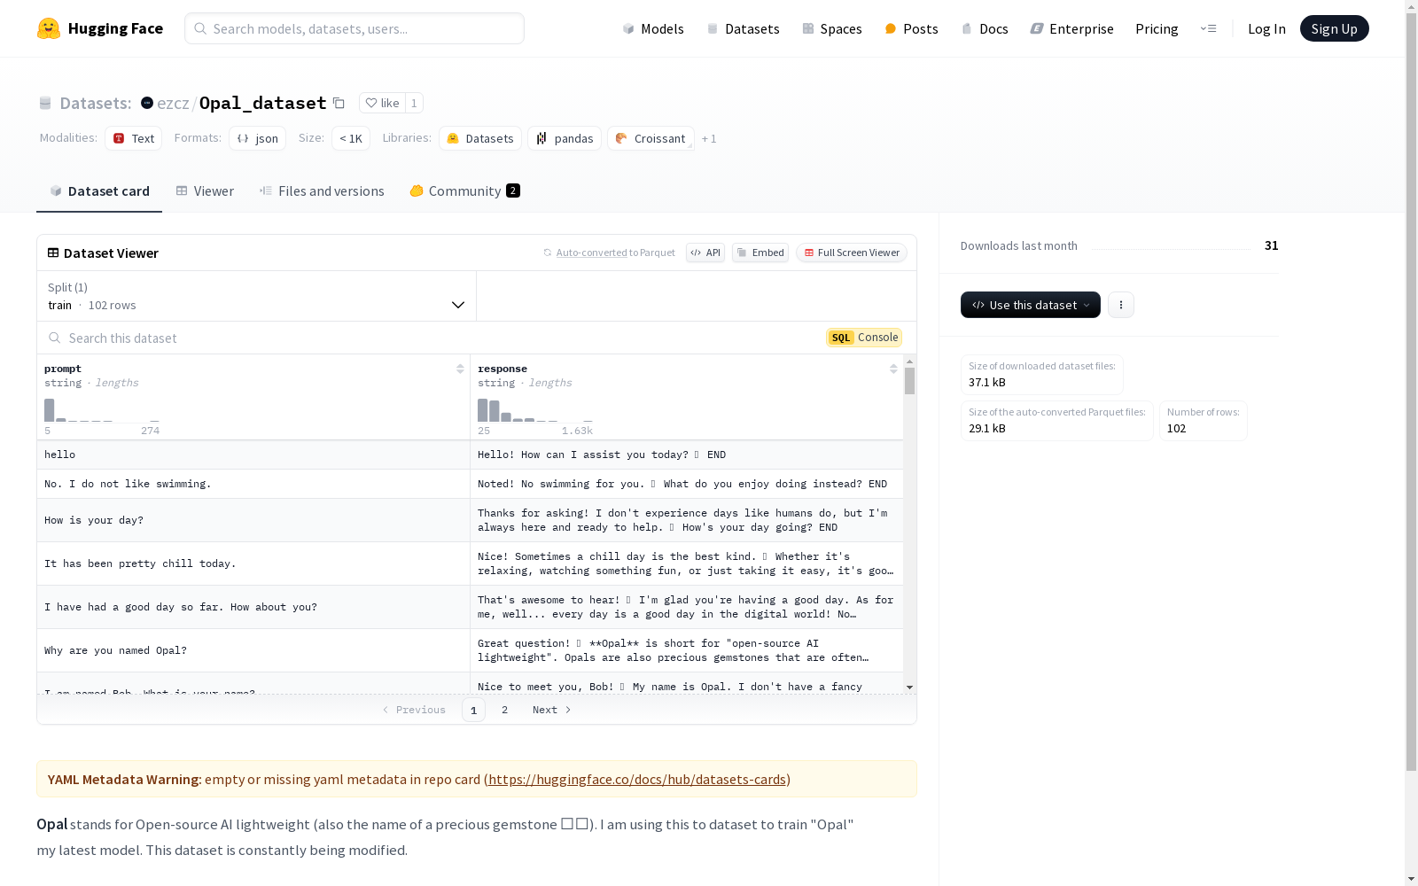Click the Dataset Viewer table icon
Image resolution: width=1418 pixels, height=886 pixels.
tap(53, 253)
